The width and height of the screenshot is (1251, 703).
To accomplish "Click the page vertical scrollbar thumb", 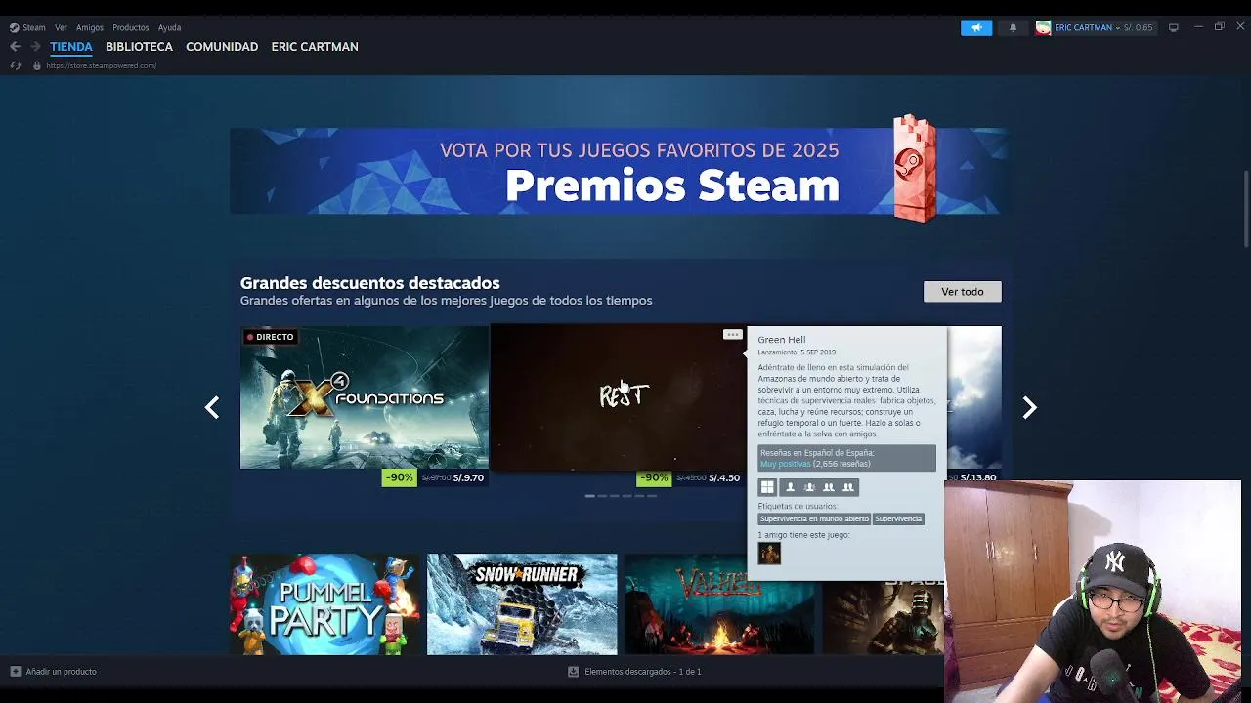I will tap(1246, 210).
